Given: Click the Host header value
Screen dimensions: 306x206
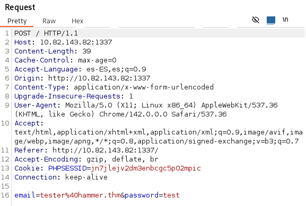Looking at the screenshot, I should (76, 42).
